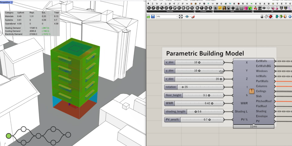Click the Zoom Extents icon beside zoom field
Image resolution: width=292 pixels, height=146 pixels.
click(181, 17)
